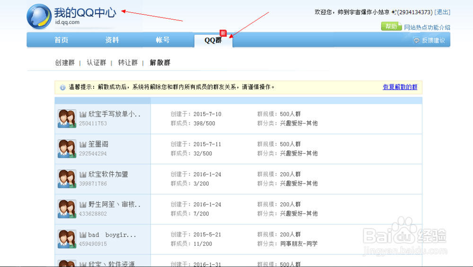Click the avatar of group 野生阿笙丶审核

point(67,209)
